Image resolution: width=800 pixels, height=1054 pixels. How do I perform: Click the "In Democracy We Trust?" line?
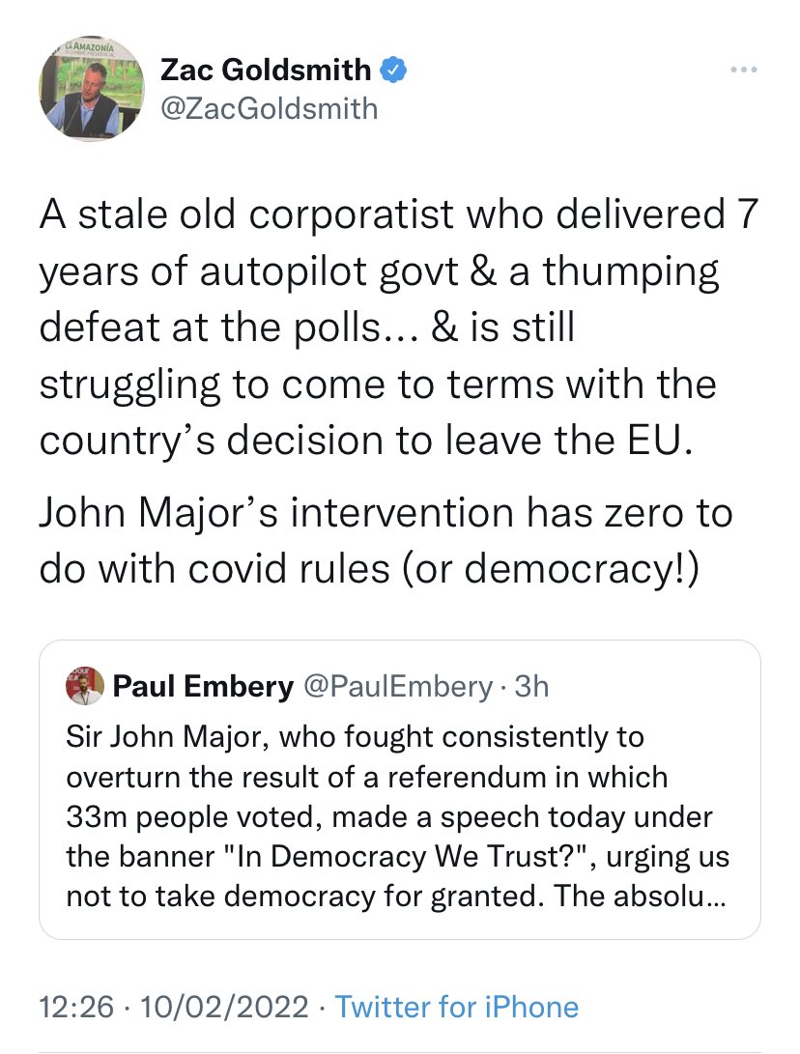pos(398,856)
